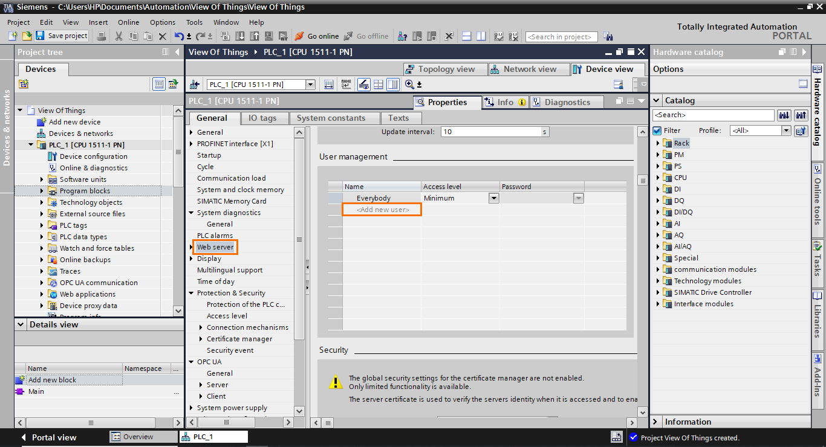The image size is (826, 447).
Task: Click the Paste toolbar icon
Action: tap(148, 36)
